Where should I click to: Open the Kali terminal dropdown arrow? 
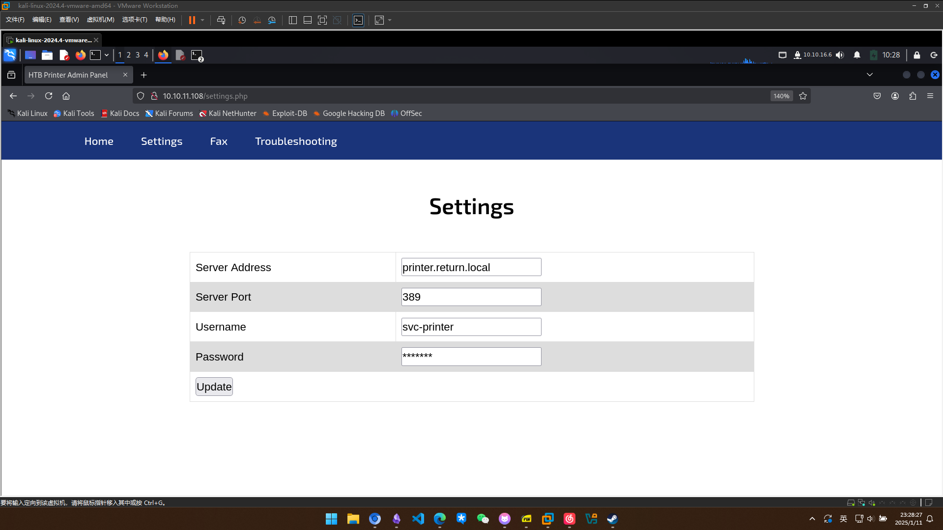point(107,55)
